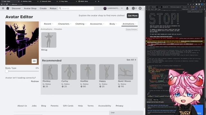
Task: Click the Equip Emotes button
Action: (x=132, y=29)
